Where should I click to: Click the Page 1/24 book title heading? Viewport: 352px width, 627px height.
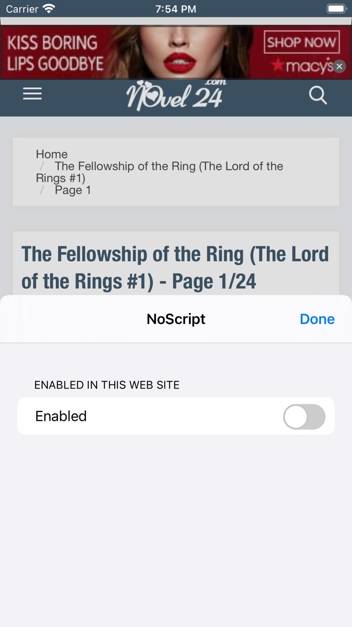tap(175, 268)
